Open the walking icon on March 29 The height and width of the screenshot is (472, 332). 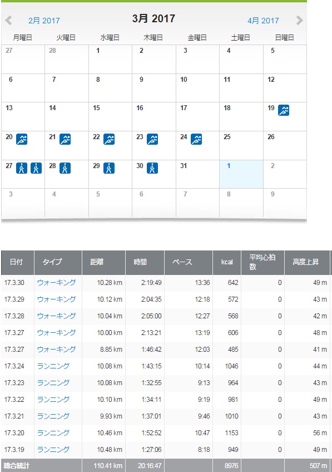[x=109, y=168]
